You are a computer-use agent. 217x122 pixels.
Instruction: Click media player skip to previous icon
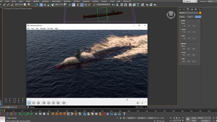click(44, 103)
